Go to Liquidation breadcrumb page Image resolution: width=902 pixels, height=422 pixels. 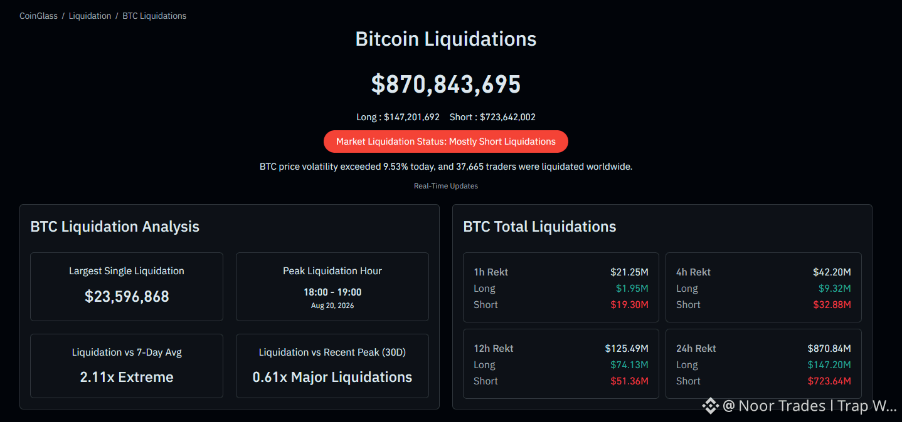coord(90,16)
